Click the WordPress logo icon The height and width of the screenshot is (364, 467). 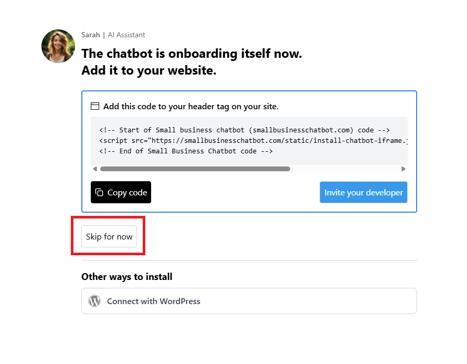tap(94, 301)
